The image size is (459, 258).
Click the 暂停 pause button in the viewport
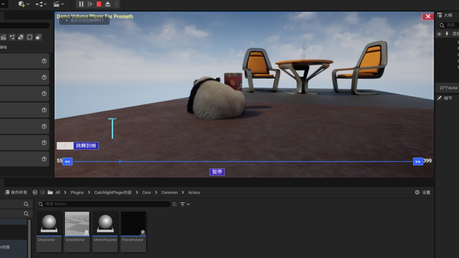point(217,172)
